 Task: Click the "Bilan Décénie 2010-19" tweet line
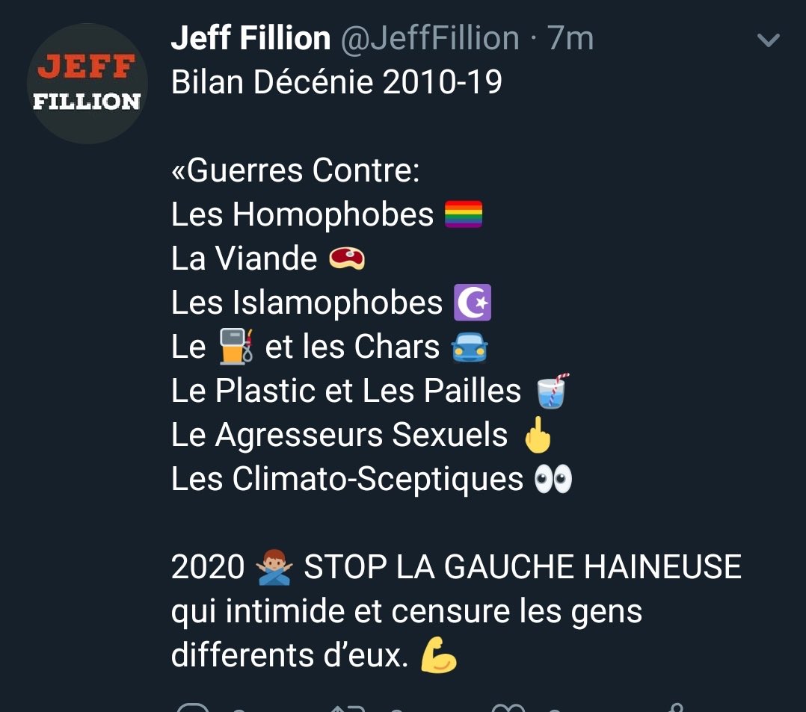point(336,82)
